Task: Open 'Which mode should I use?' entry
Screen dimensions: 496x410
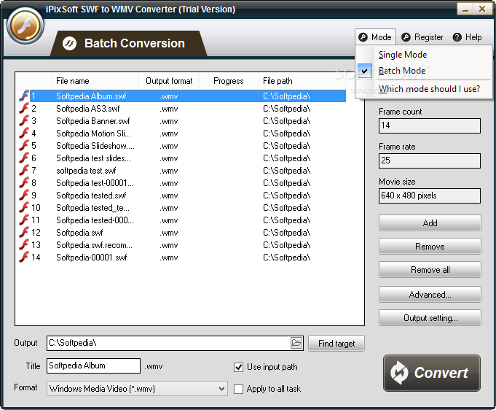Action: 424,89
